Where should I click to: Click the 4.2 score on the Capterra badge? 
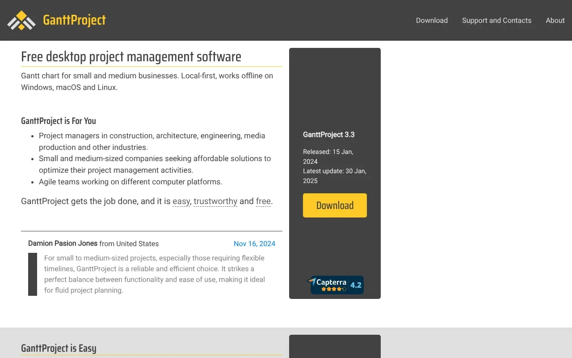(356, 285)
